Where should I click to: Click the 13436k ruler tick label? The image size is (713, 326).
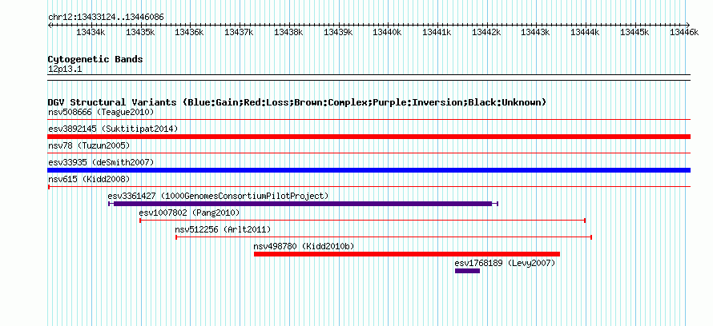pos(190,32)
